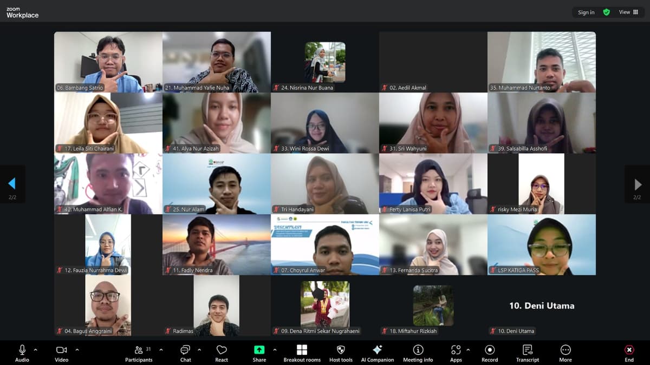Click muted mic icon on Tri Handayani label

pyautogui.click(x=277, y=209)
